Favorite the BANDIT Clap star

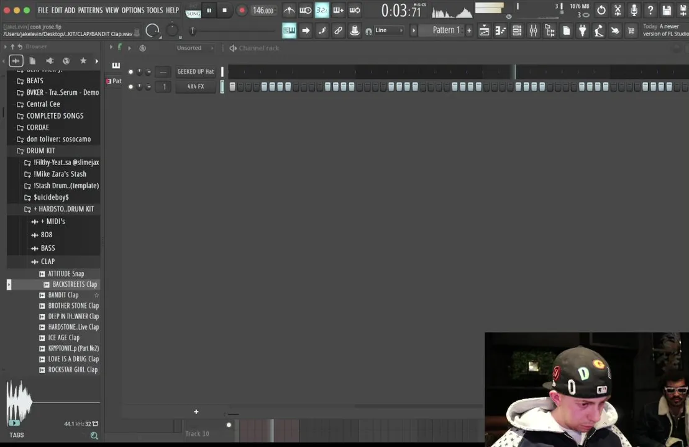[96, 295]
